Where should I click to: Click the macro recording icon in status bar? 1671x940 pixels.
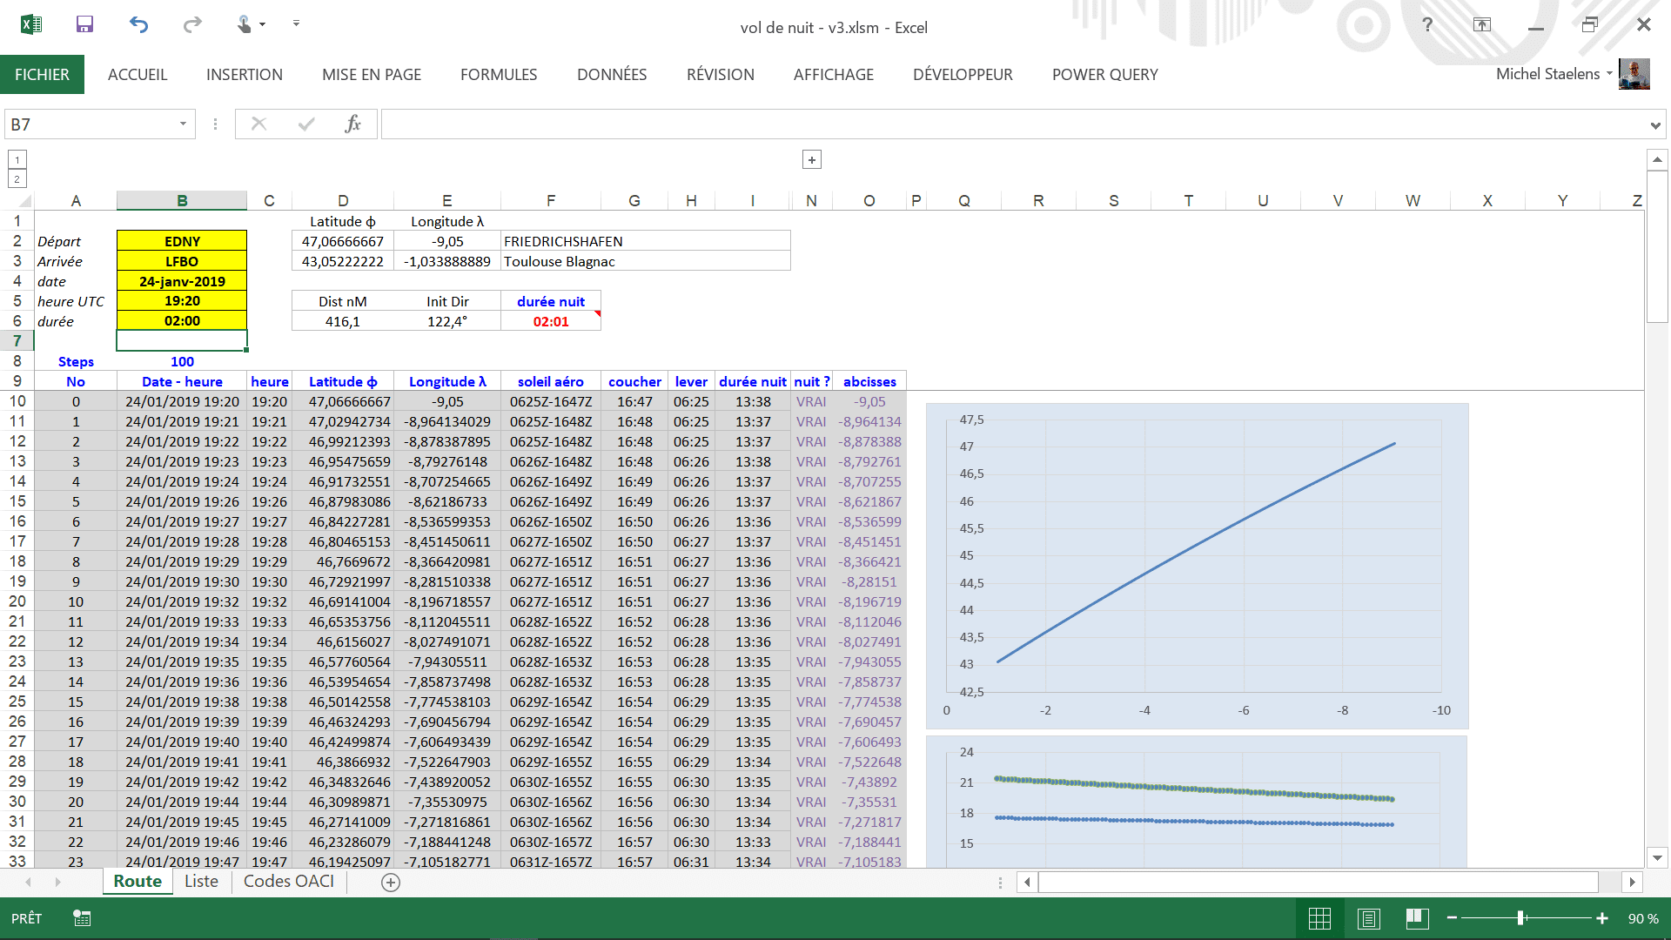82,918
